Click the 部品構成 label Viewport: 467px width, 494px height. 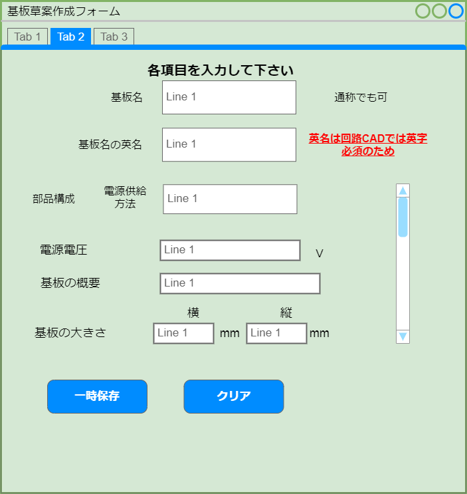tap(54, 199)
